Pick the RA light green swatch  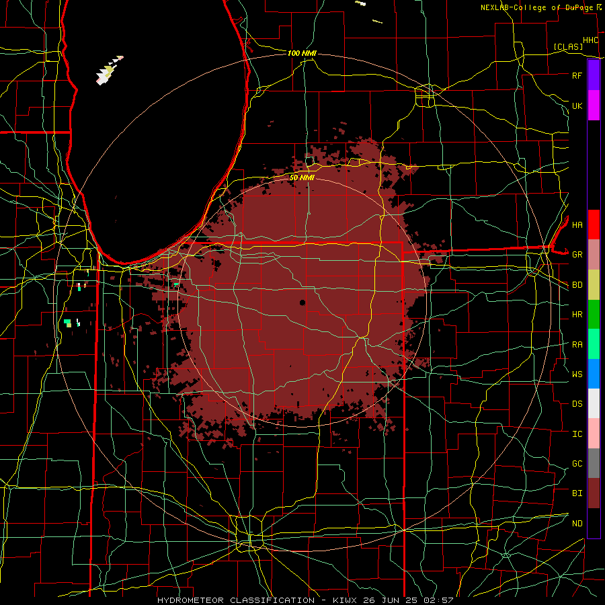[594, 344]
